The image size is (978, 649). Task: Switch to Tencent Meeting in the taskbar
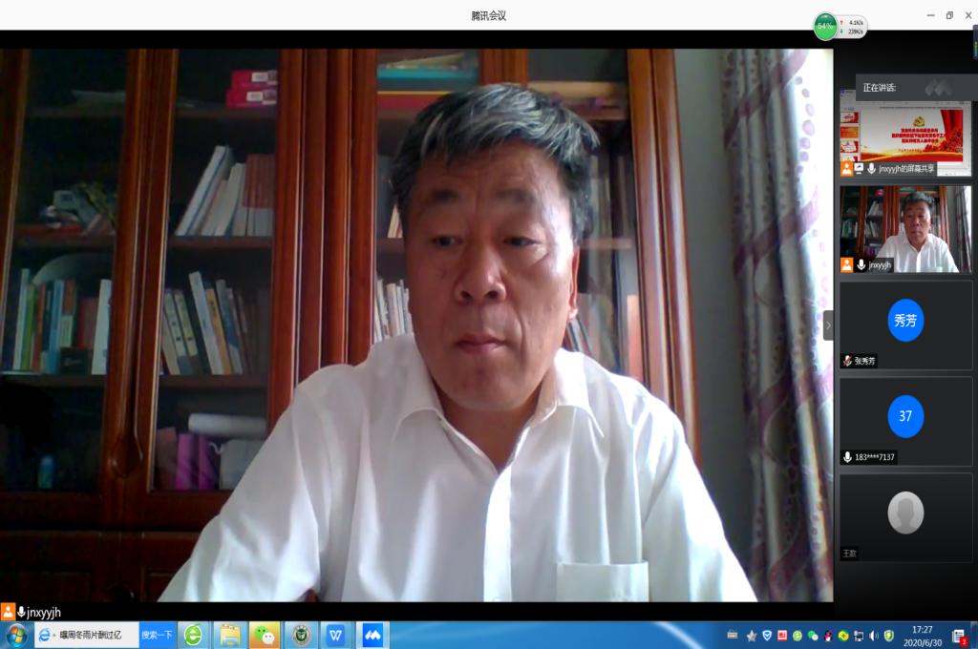coord(372,635)
